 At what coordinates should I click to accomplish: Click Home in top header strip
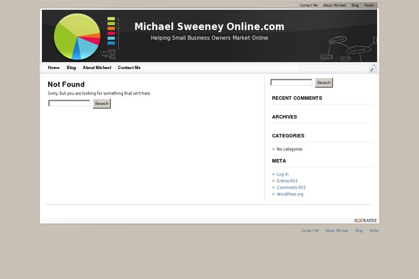point(369,6)
